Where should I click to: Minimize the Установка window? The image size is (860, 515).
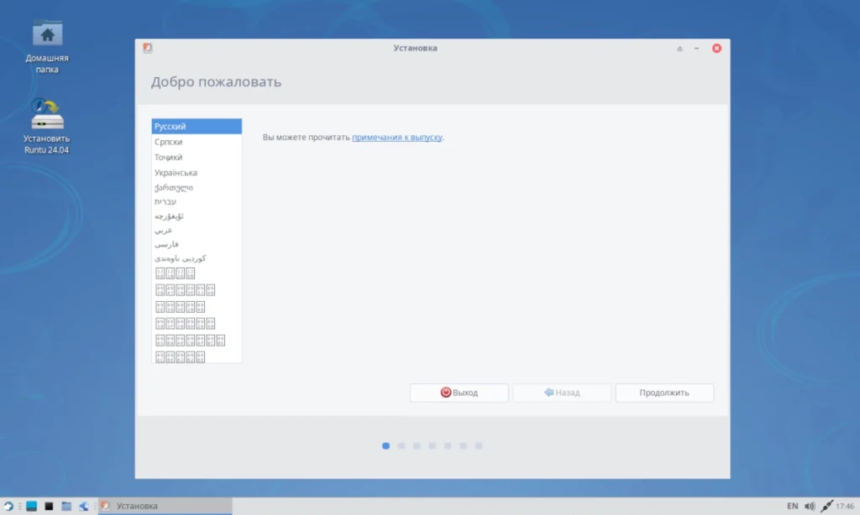pyautogui.click(x=696, y=48)
